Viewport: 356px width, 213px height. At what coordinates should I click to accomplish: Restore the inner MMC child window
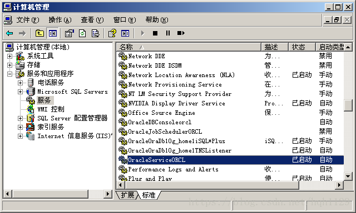(337, 20)
